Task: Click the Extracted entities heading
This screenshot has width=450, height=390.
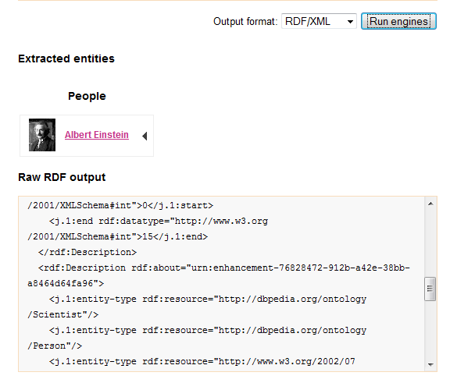Action: pos(66,58)
